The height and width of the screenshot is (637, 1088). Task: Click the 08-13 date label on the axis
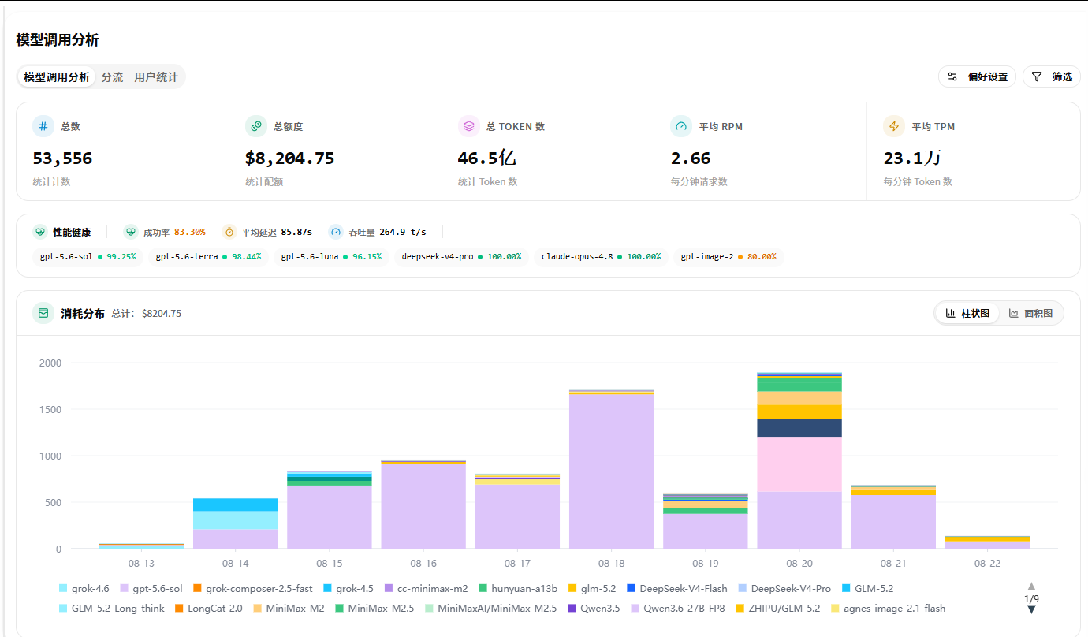tap(141, 564)
